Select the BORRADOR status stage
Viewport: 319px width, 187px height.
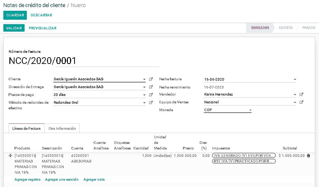click(x=260, y=28)
